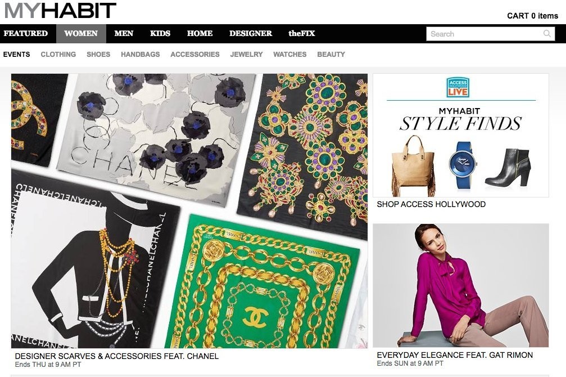Viewport: 566px width, 377px height.
Task: Select the black heeled ankle boot image
Action: pyautogui.click(x=508, y=168)
